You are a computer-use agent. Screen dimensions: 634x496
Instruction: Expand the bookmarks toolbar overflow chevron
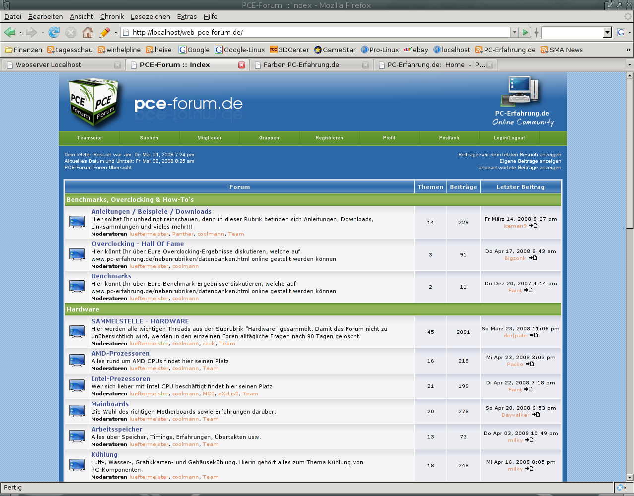(628, 50)
